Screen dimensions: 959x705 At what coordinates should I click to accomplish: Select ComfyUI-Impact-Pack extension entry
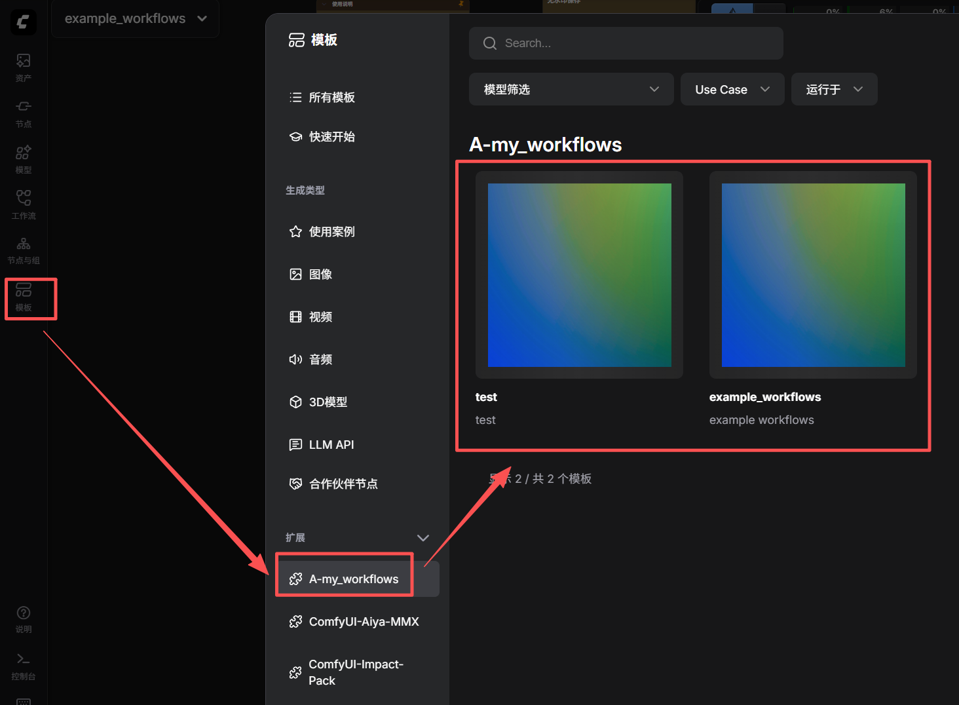coord(357,673)
